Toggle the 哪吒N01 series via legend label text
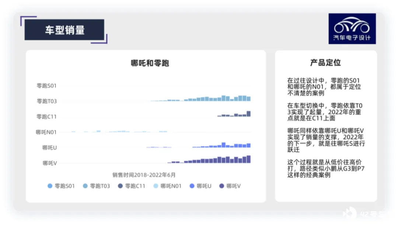 pos(171,186)
